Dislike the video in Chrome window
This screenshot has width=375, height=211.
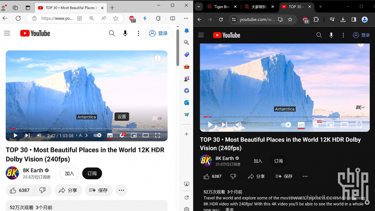coord(233,176)
